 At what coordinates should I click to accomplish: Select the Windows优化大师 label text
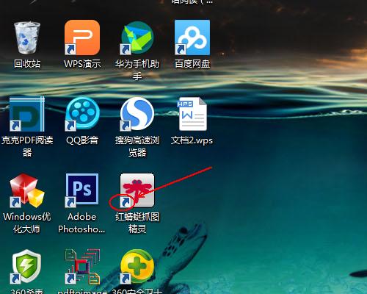(27, 223)
